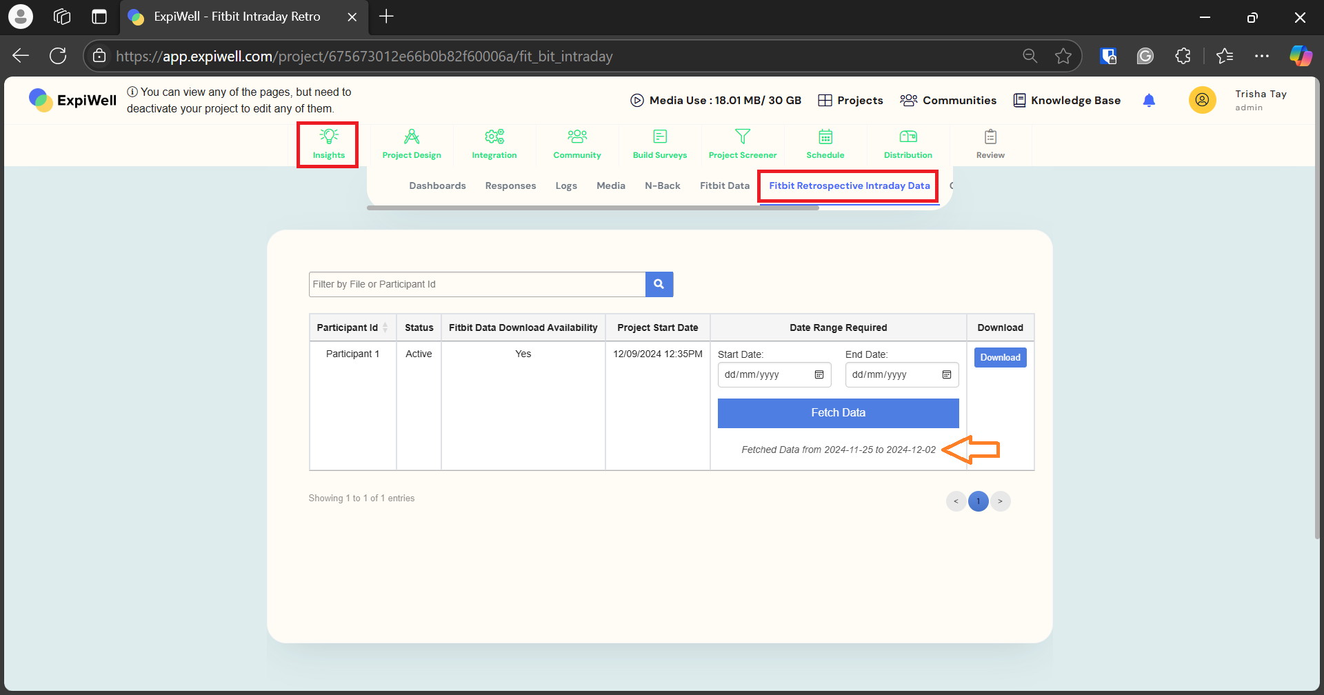1324x695 pixels.
Task: Open the Knowledge Base link
Action: tap(1067, 101)
